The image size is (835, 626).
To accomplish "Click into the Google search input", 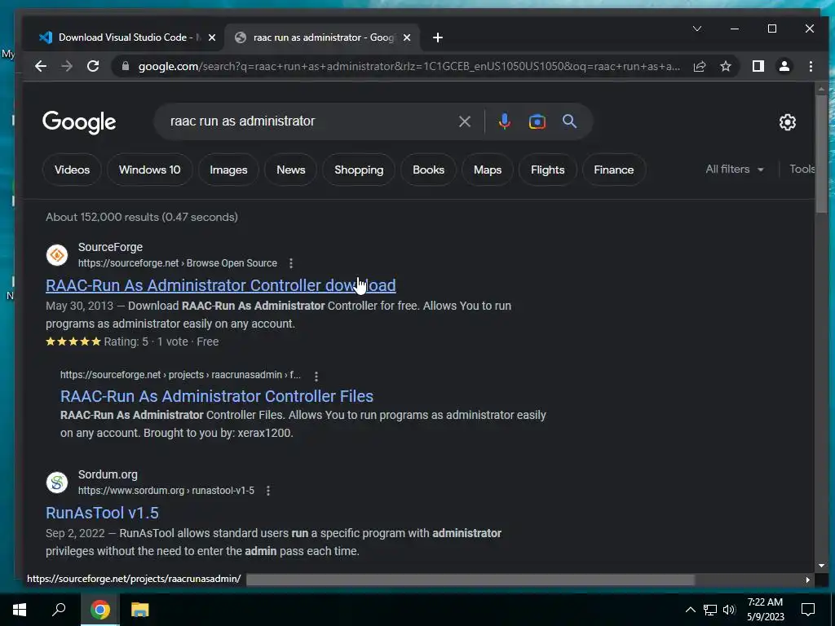I will click(x=309, y=121).
